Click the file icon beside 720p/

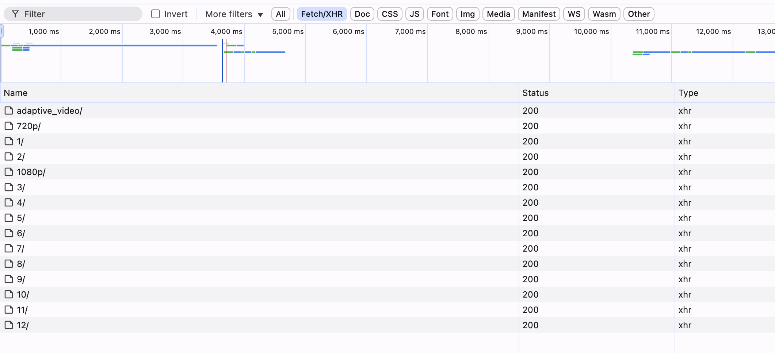(x=8, y=126)
